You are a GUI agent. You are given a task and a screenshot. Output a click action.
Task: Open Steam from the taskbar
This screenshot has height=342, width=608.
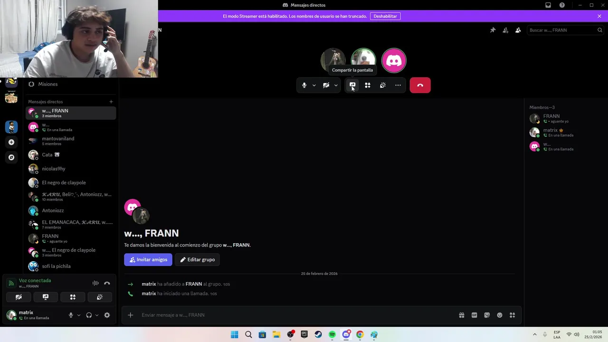[x=318, y=334]
